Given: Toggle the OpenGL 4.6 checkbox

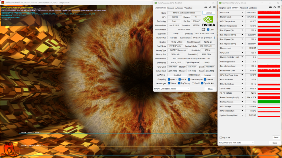Looking at the screenshot, I should click(x=202, y=83).
